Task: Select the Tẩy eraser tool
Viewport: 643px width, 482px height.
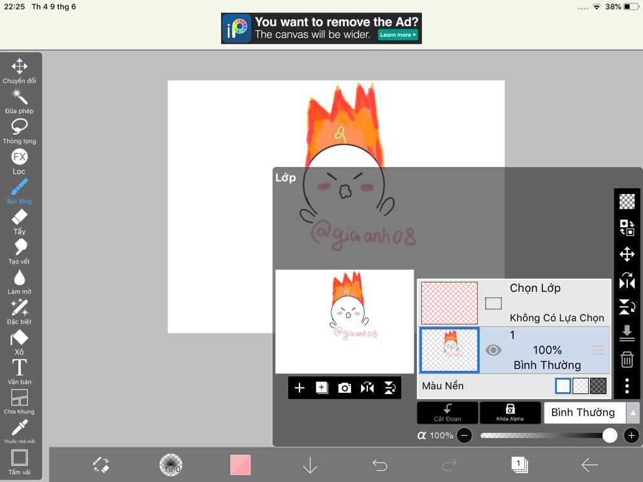Action: (x=19, y=222)
